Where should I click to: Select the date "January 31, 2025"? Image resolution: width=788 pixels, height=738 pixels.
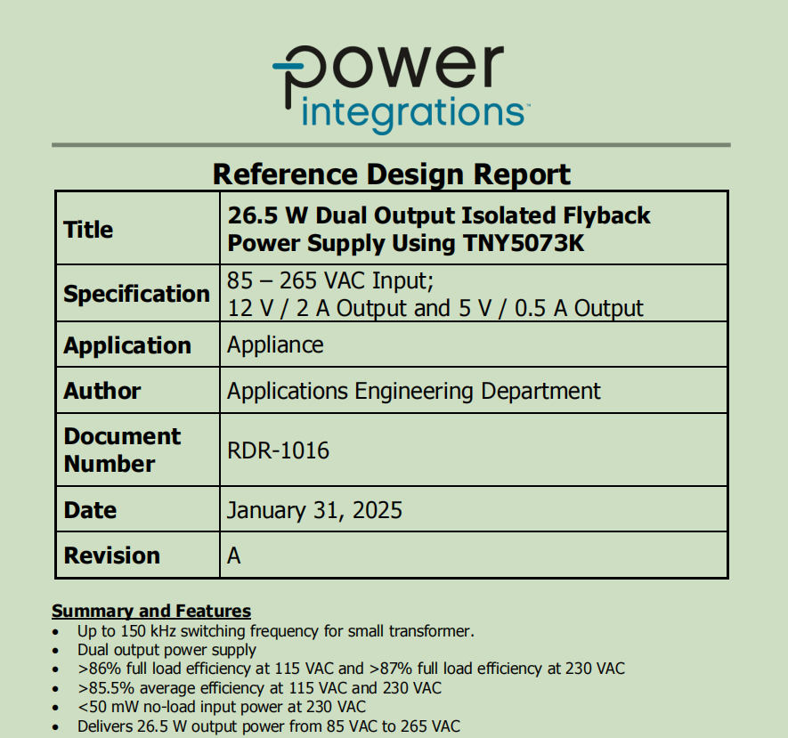click(314, 510)
